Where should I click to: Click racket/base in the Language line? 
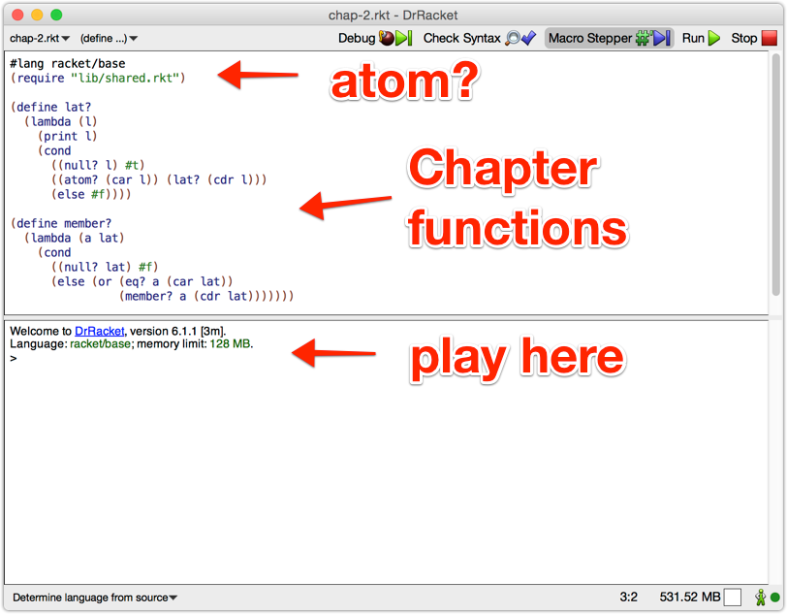101,344
